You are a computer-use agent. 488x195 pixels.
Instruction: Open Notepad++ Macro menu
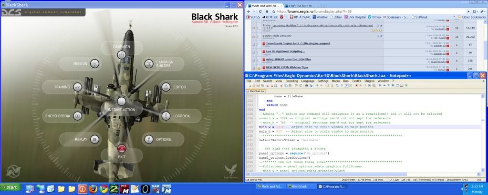point(336,81)
